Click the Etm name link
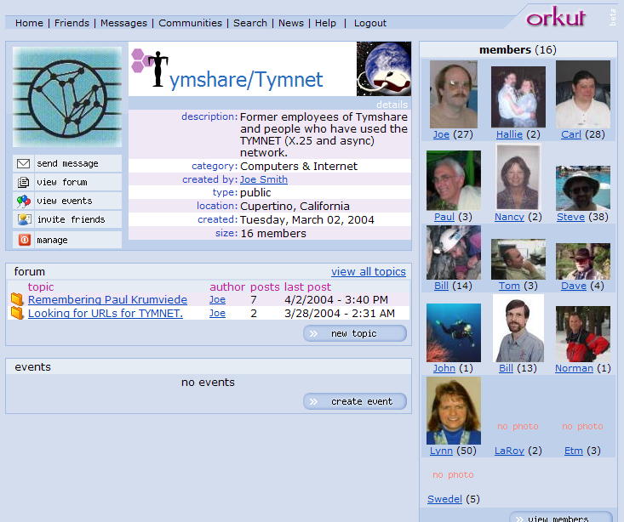Screen dimensions: 624x522 [574, 451]
